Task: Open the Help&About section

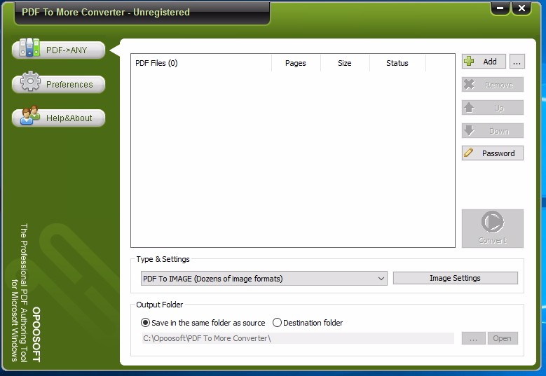Action: click(58, 118)
